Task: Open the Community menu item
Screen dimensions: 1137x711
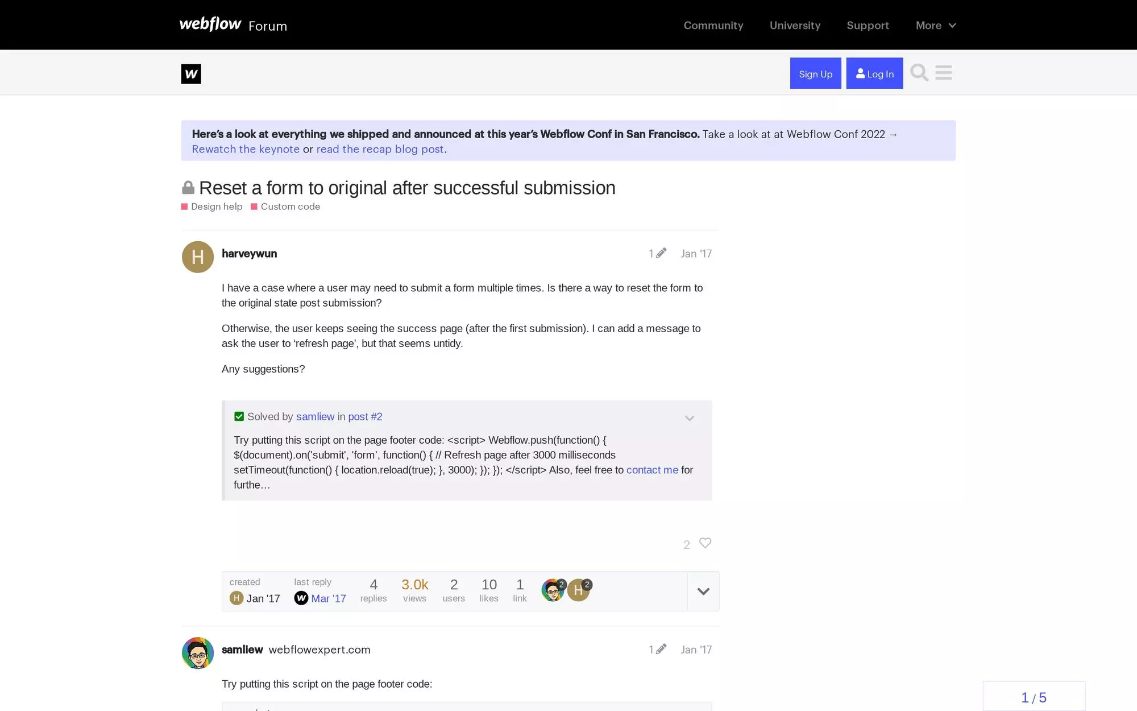Action: coord(713,26)
